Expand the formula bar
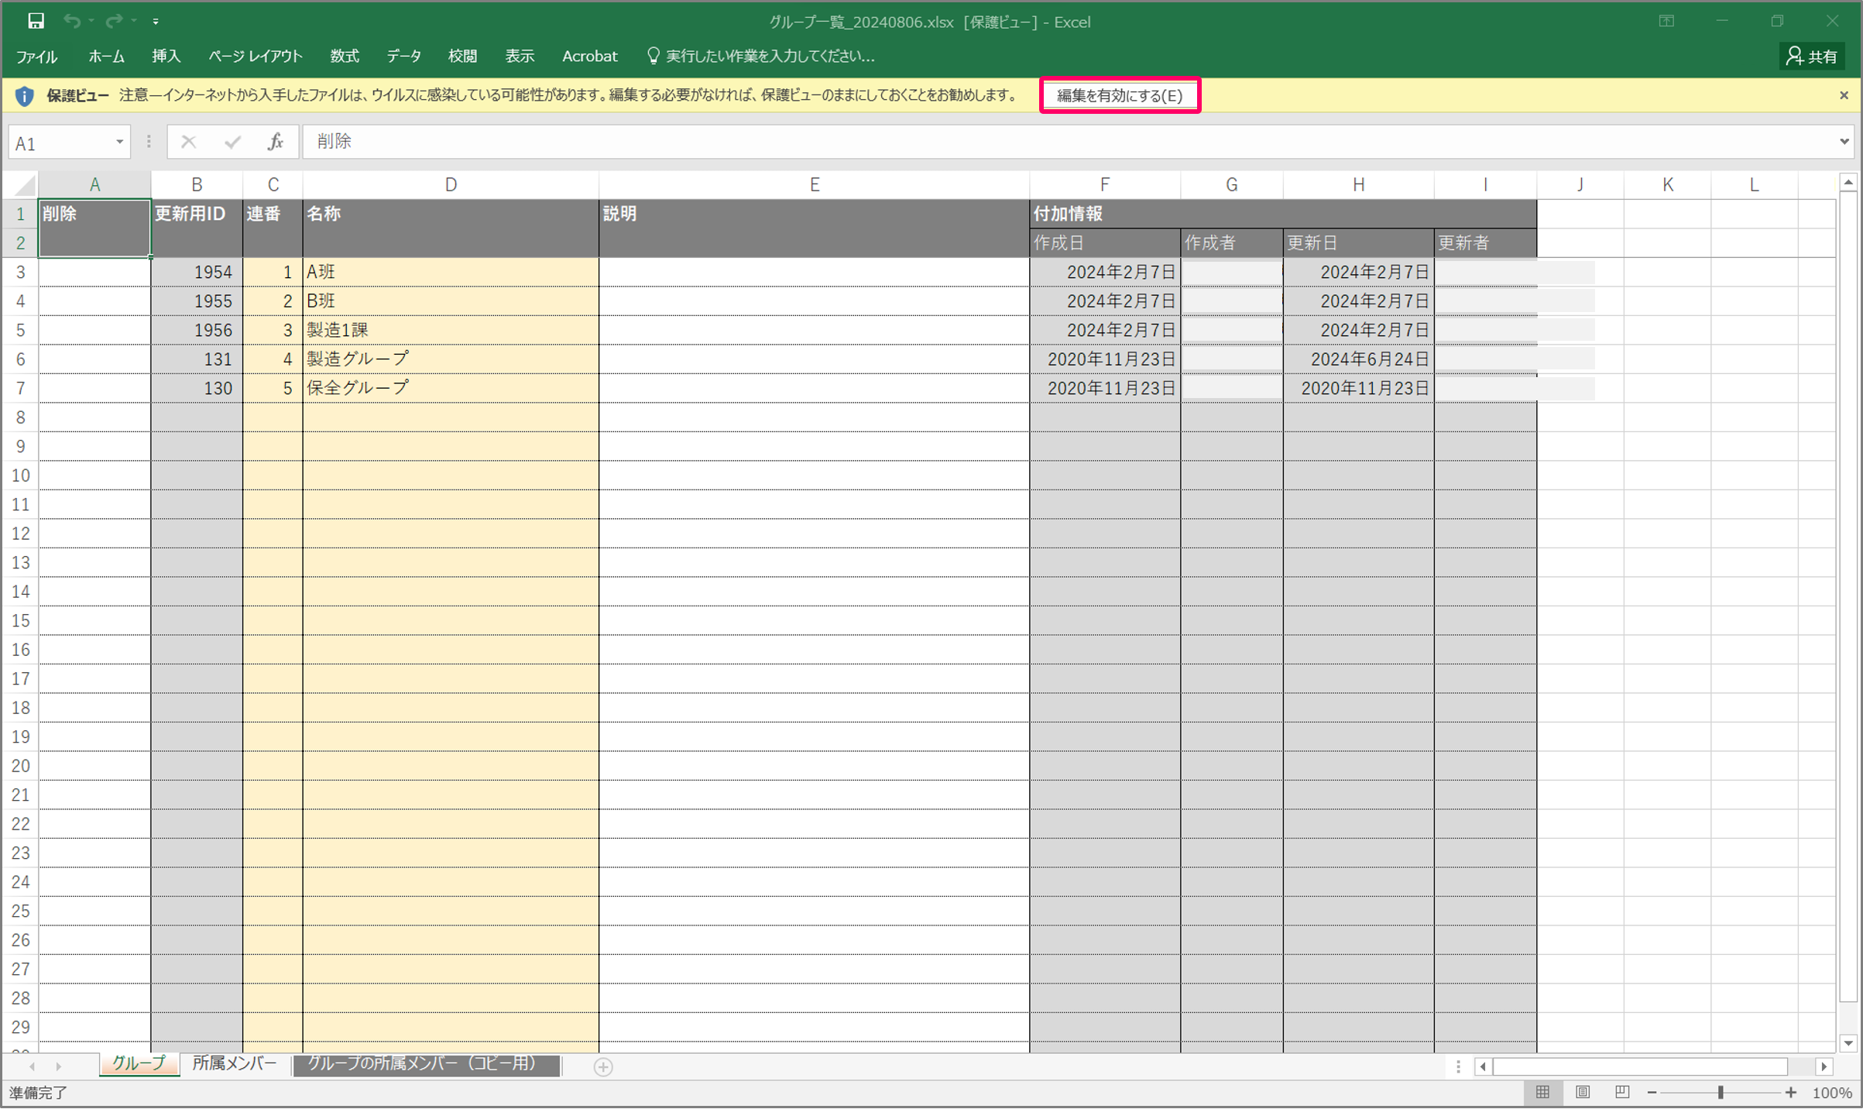The width and height of the screenshot is (1863, 1109). (x=1844, y=142)
